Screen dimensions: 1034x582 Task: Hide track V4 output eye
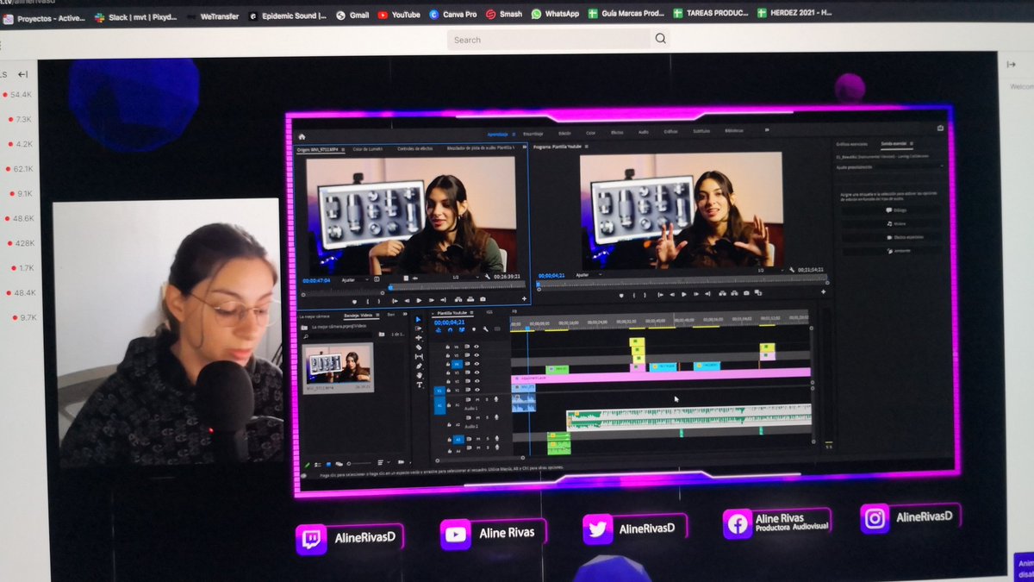[477, 364]
